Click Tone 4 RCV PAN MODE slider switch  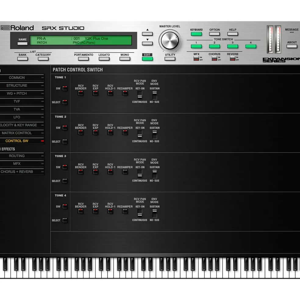tap(140, 213)
